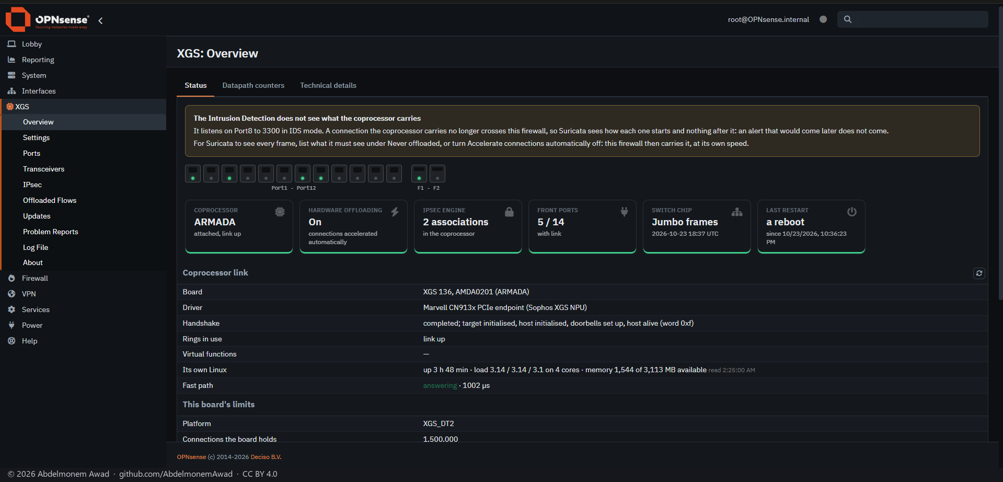The width and height of the screenshot is (1003, 482).
Task: Click the power icon on Last Restart card
Action: click(x=852, y=212)
